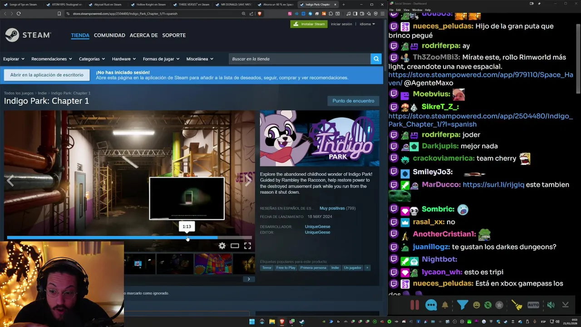Select the colorful room screenshot thumbnail

pos(213,264)
